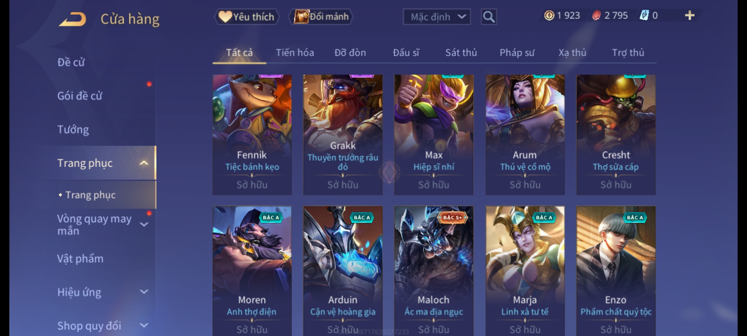Screen dimensions: 747x336
Task: Go to Tướng in the sidebar
Action: [x=73, y=129]
